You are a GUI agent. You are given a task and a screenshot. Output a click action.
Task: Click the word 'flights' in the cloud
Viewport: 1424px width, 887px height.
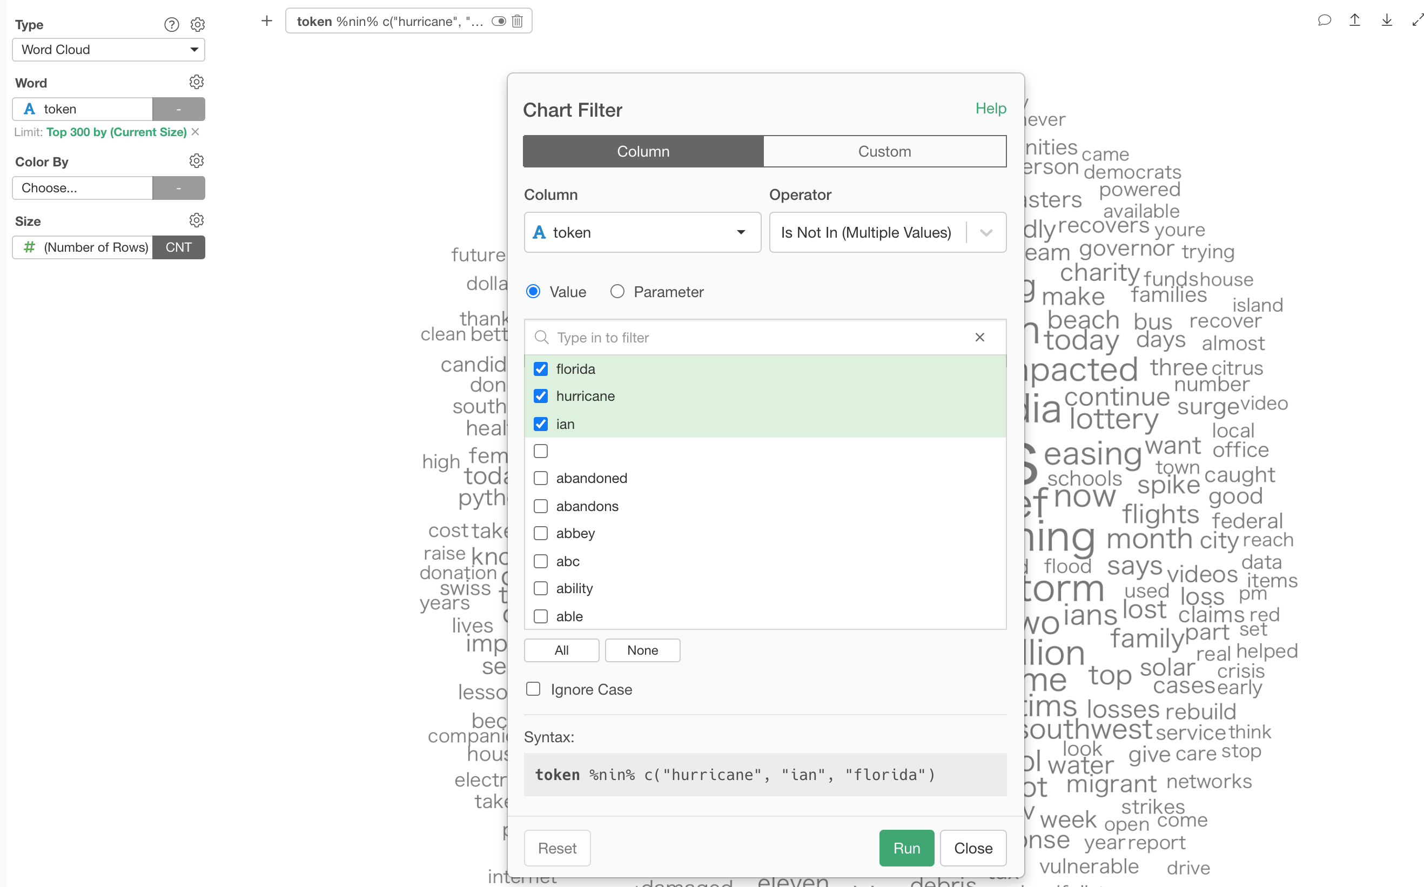[x=1160, y=514]
